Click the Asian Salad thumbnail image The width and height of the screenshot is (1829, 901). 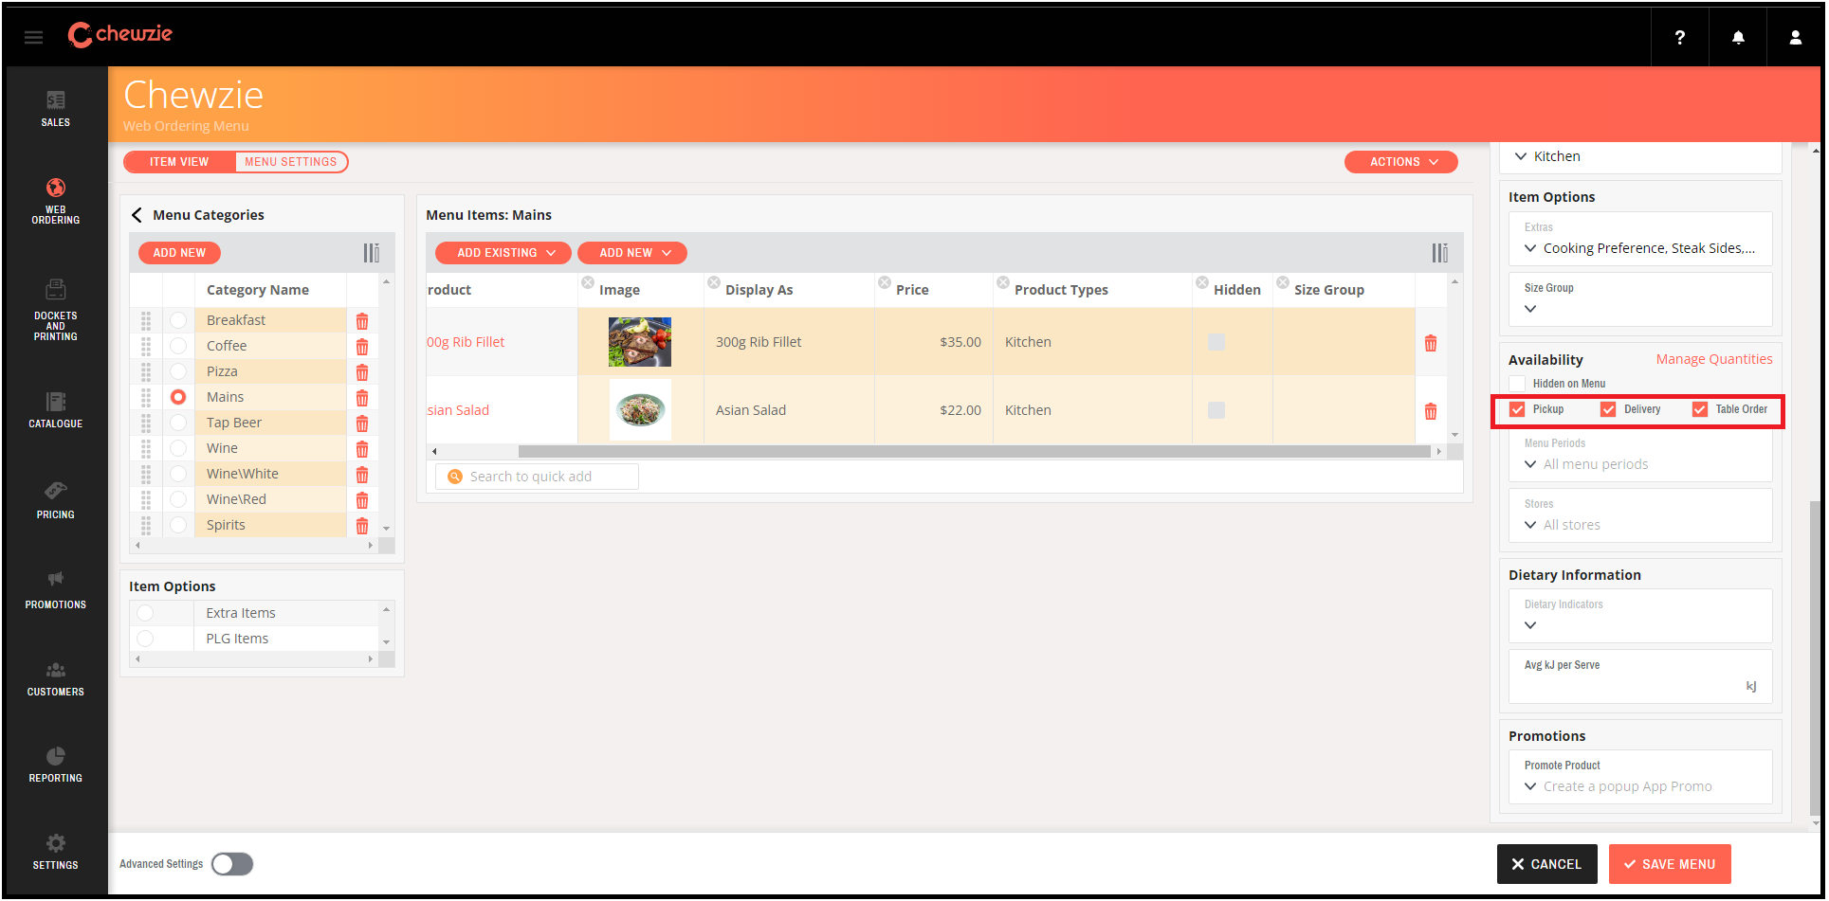coord(640,410)
